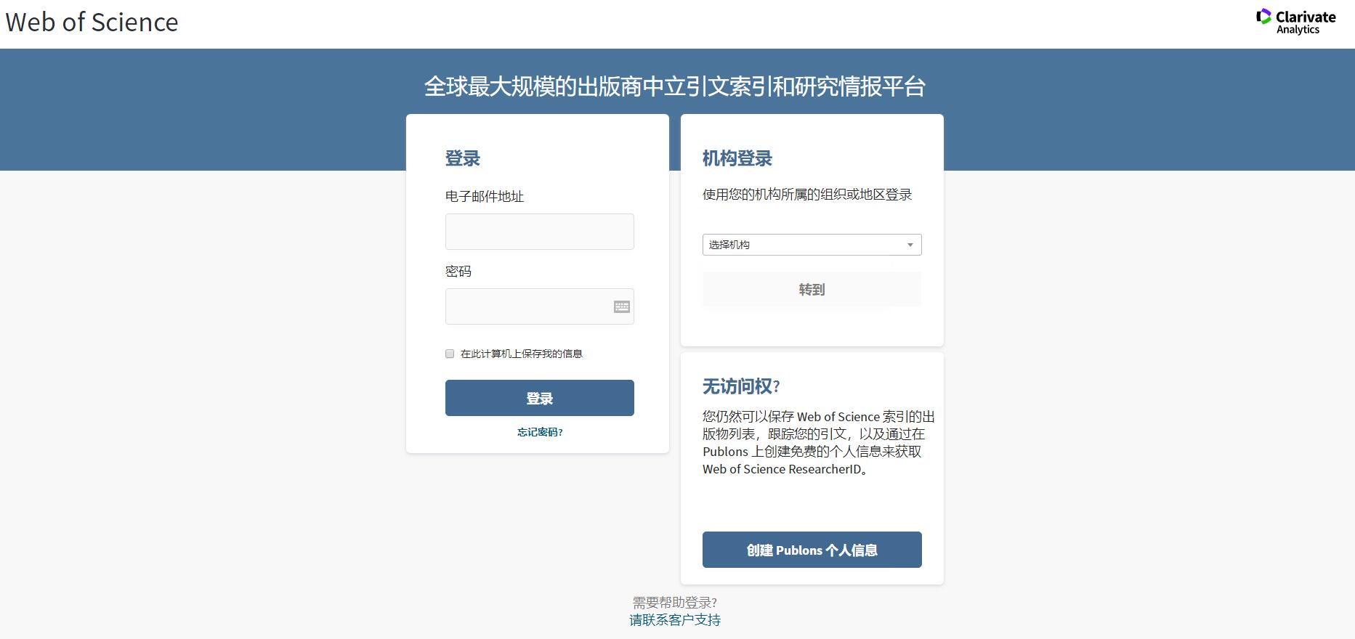Click the 需要帮助登录? text
1355x639 pixels.
[x=675, y=603]
